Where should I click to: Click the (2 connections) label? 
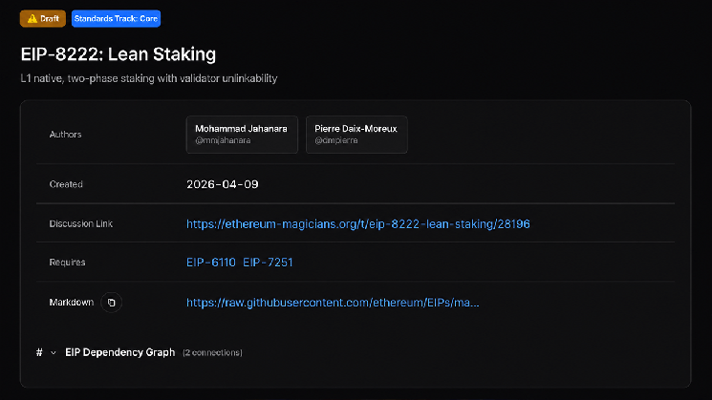pos(212,353)
